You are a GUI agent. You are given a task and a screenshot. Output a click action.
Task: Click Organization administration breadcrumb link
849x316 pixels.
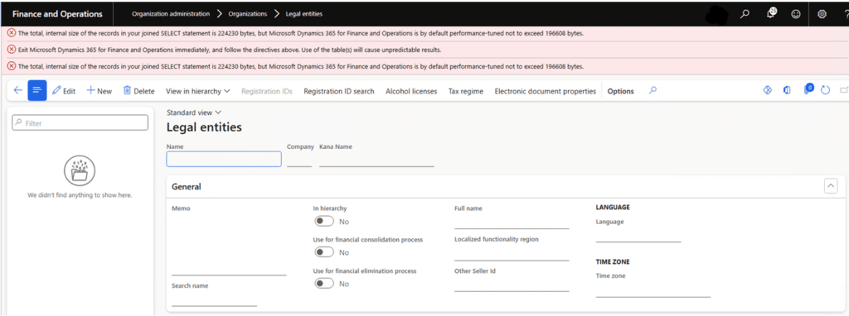click(171, 13)
